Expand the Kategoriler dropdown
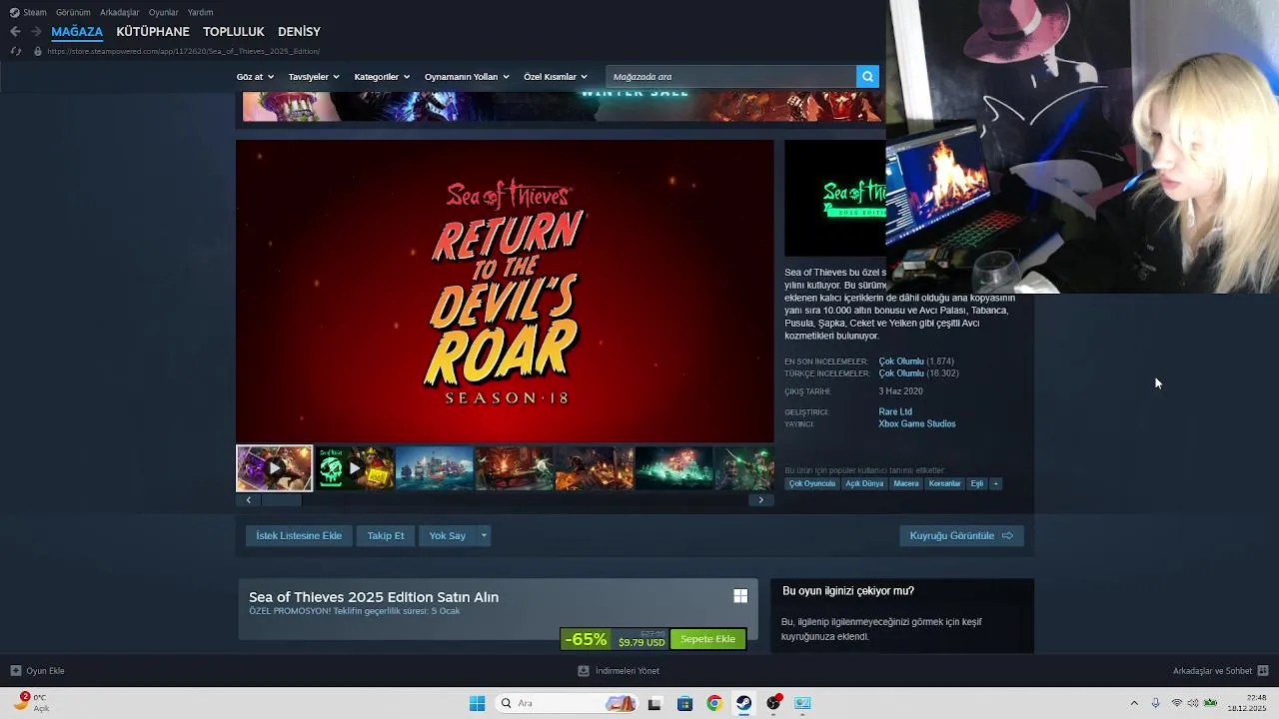The image size is (1279, 719). [x=381, y=77]
